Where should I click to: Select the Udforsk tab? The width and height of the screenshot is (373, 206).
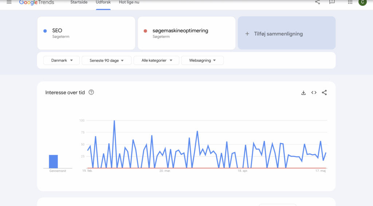pyautogui.click(x=103, y=3)
